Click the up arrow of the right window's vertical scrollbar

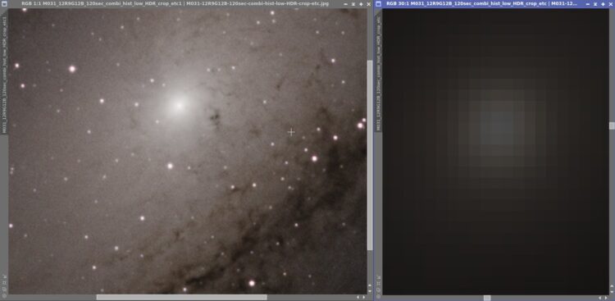[612, 285]
